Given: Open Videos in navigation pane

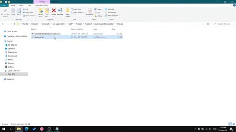Looking at the screenshot, I should click(x=11, y=67).
